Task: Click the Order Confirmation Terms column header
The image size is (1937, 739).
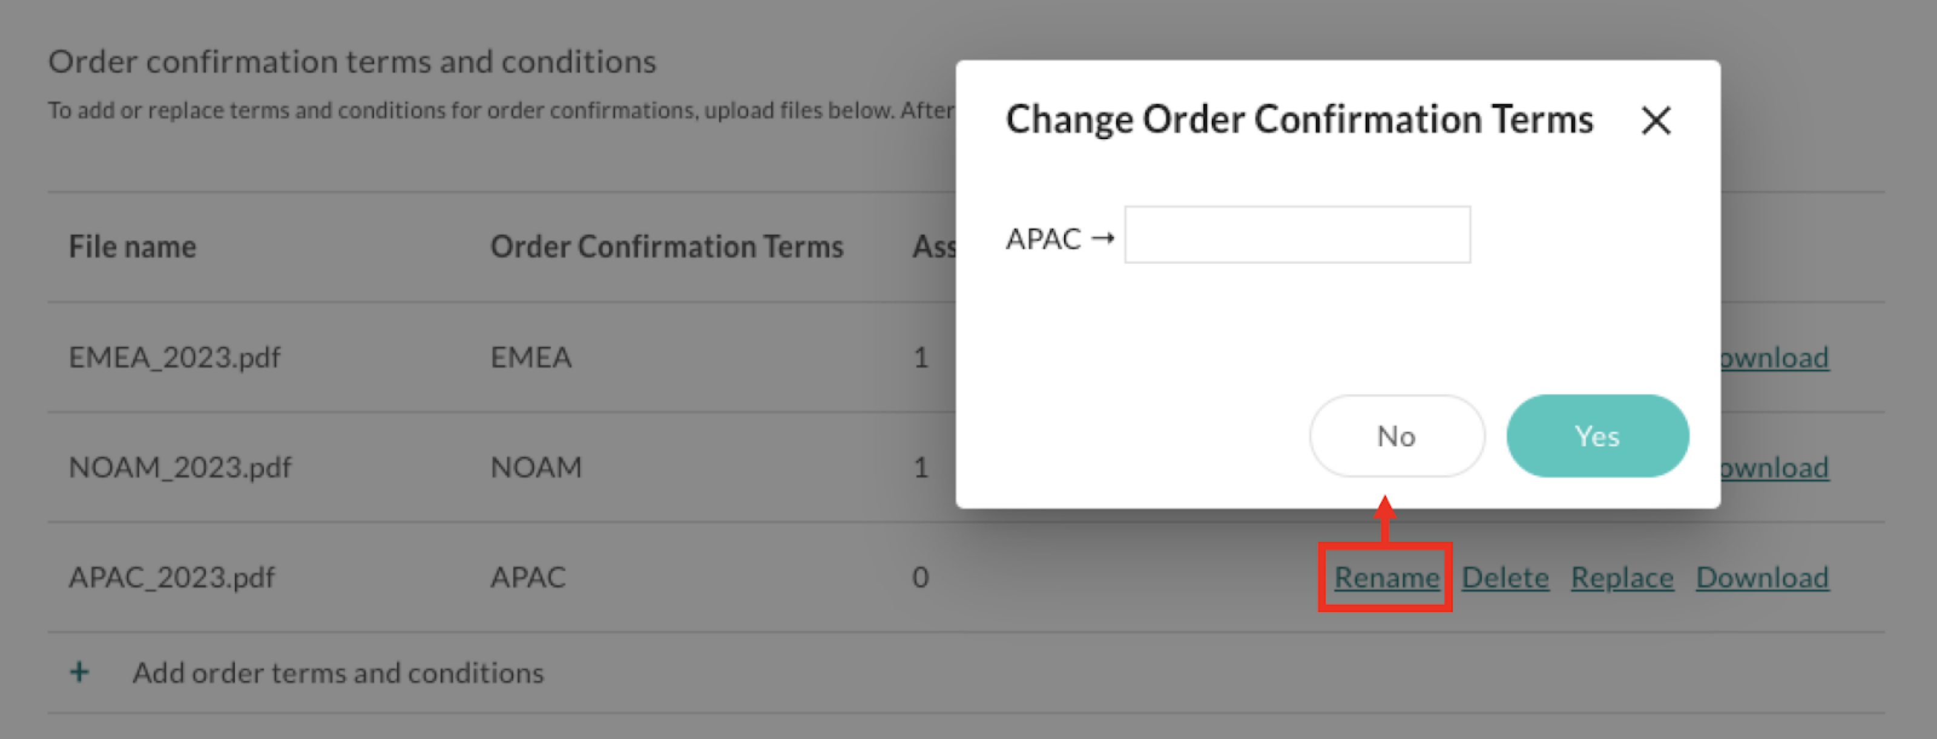Action: (666, 246)
